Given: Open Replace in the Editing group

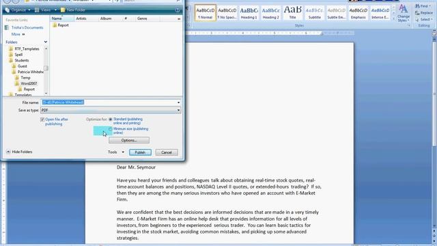Looking at the screenshot, I should coord(424,13).
